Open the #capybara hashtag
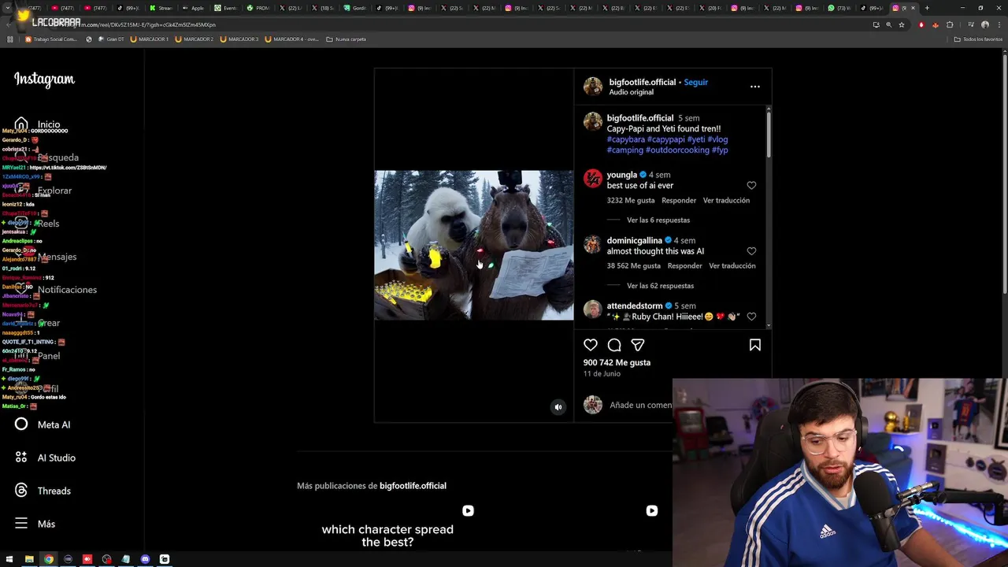1008x567 pixels. point(625,139)
